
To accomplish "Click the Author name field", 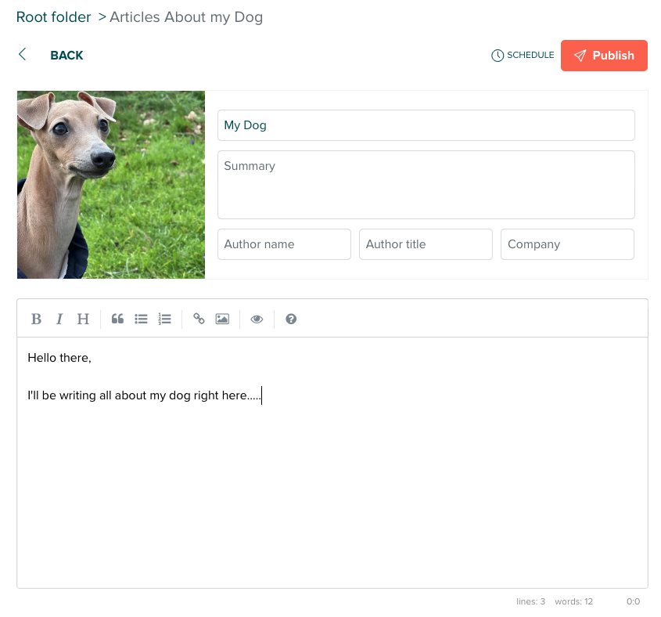I will (x=284, y=244).
